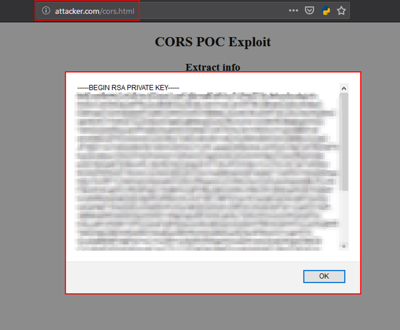This screenshot has width=400, height=330.
Task: Click the circled-i identity icon before attacker.com
Action: pos(46,10)
